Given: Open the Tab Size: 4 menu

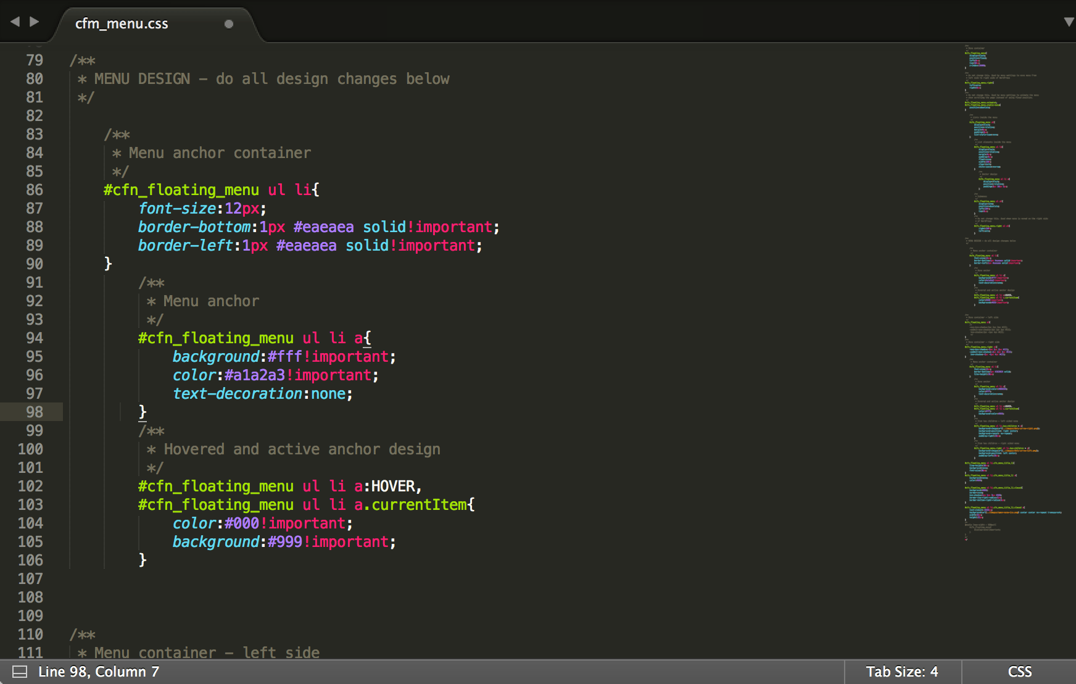Looking at the screenshot, I should coord(902,672).
